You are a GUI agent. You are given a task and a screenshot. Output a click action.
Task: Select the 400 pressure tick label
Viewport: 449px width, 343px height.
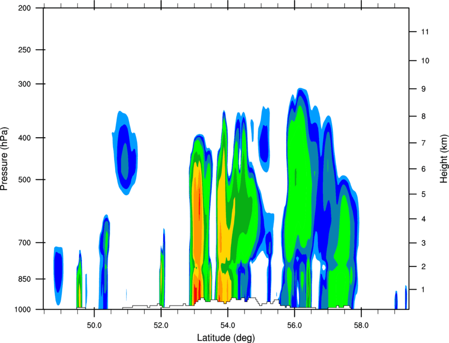[24, 138]
